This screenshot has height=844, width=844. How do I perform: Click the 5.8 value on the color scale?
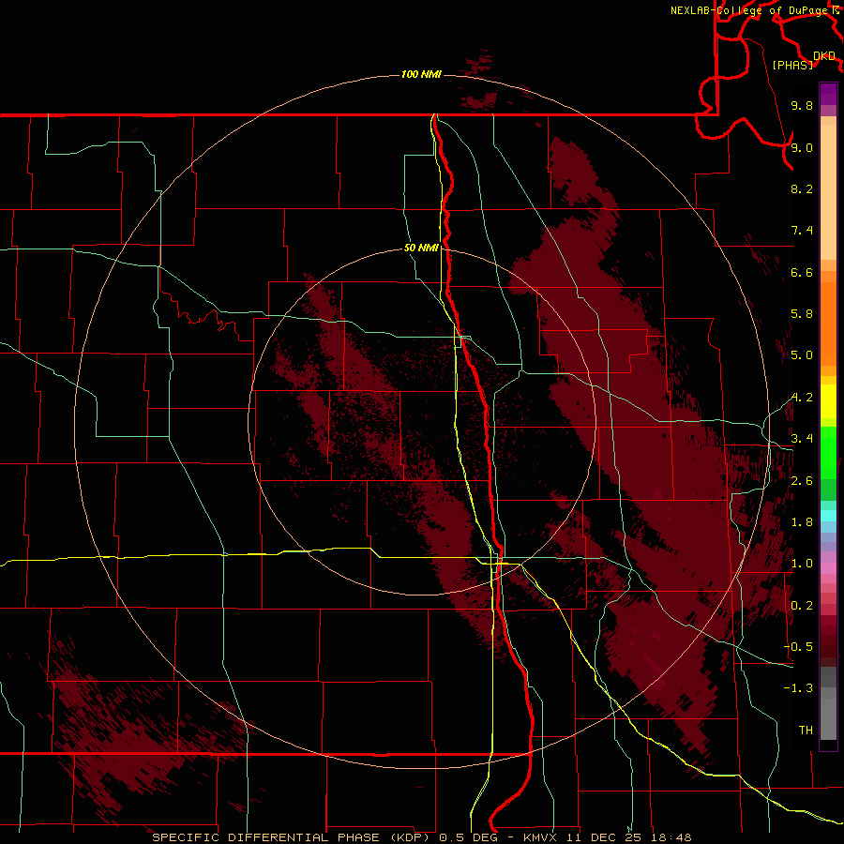tap(802, 314)
